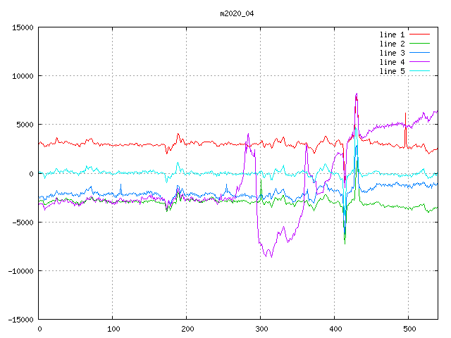The height and width of the screenshot is (338, 451).
Task: Select the -5000 y-axis tick label
Action: tap(22, 223)
